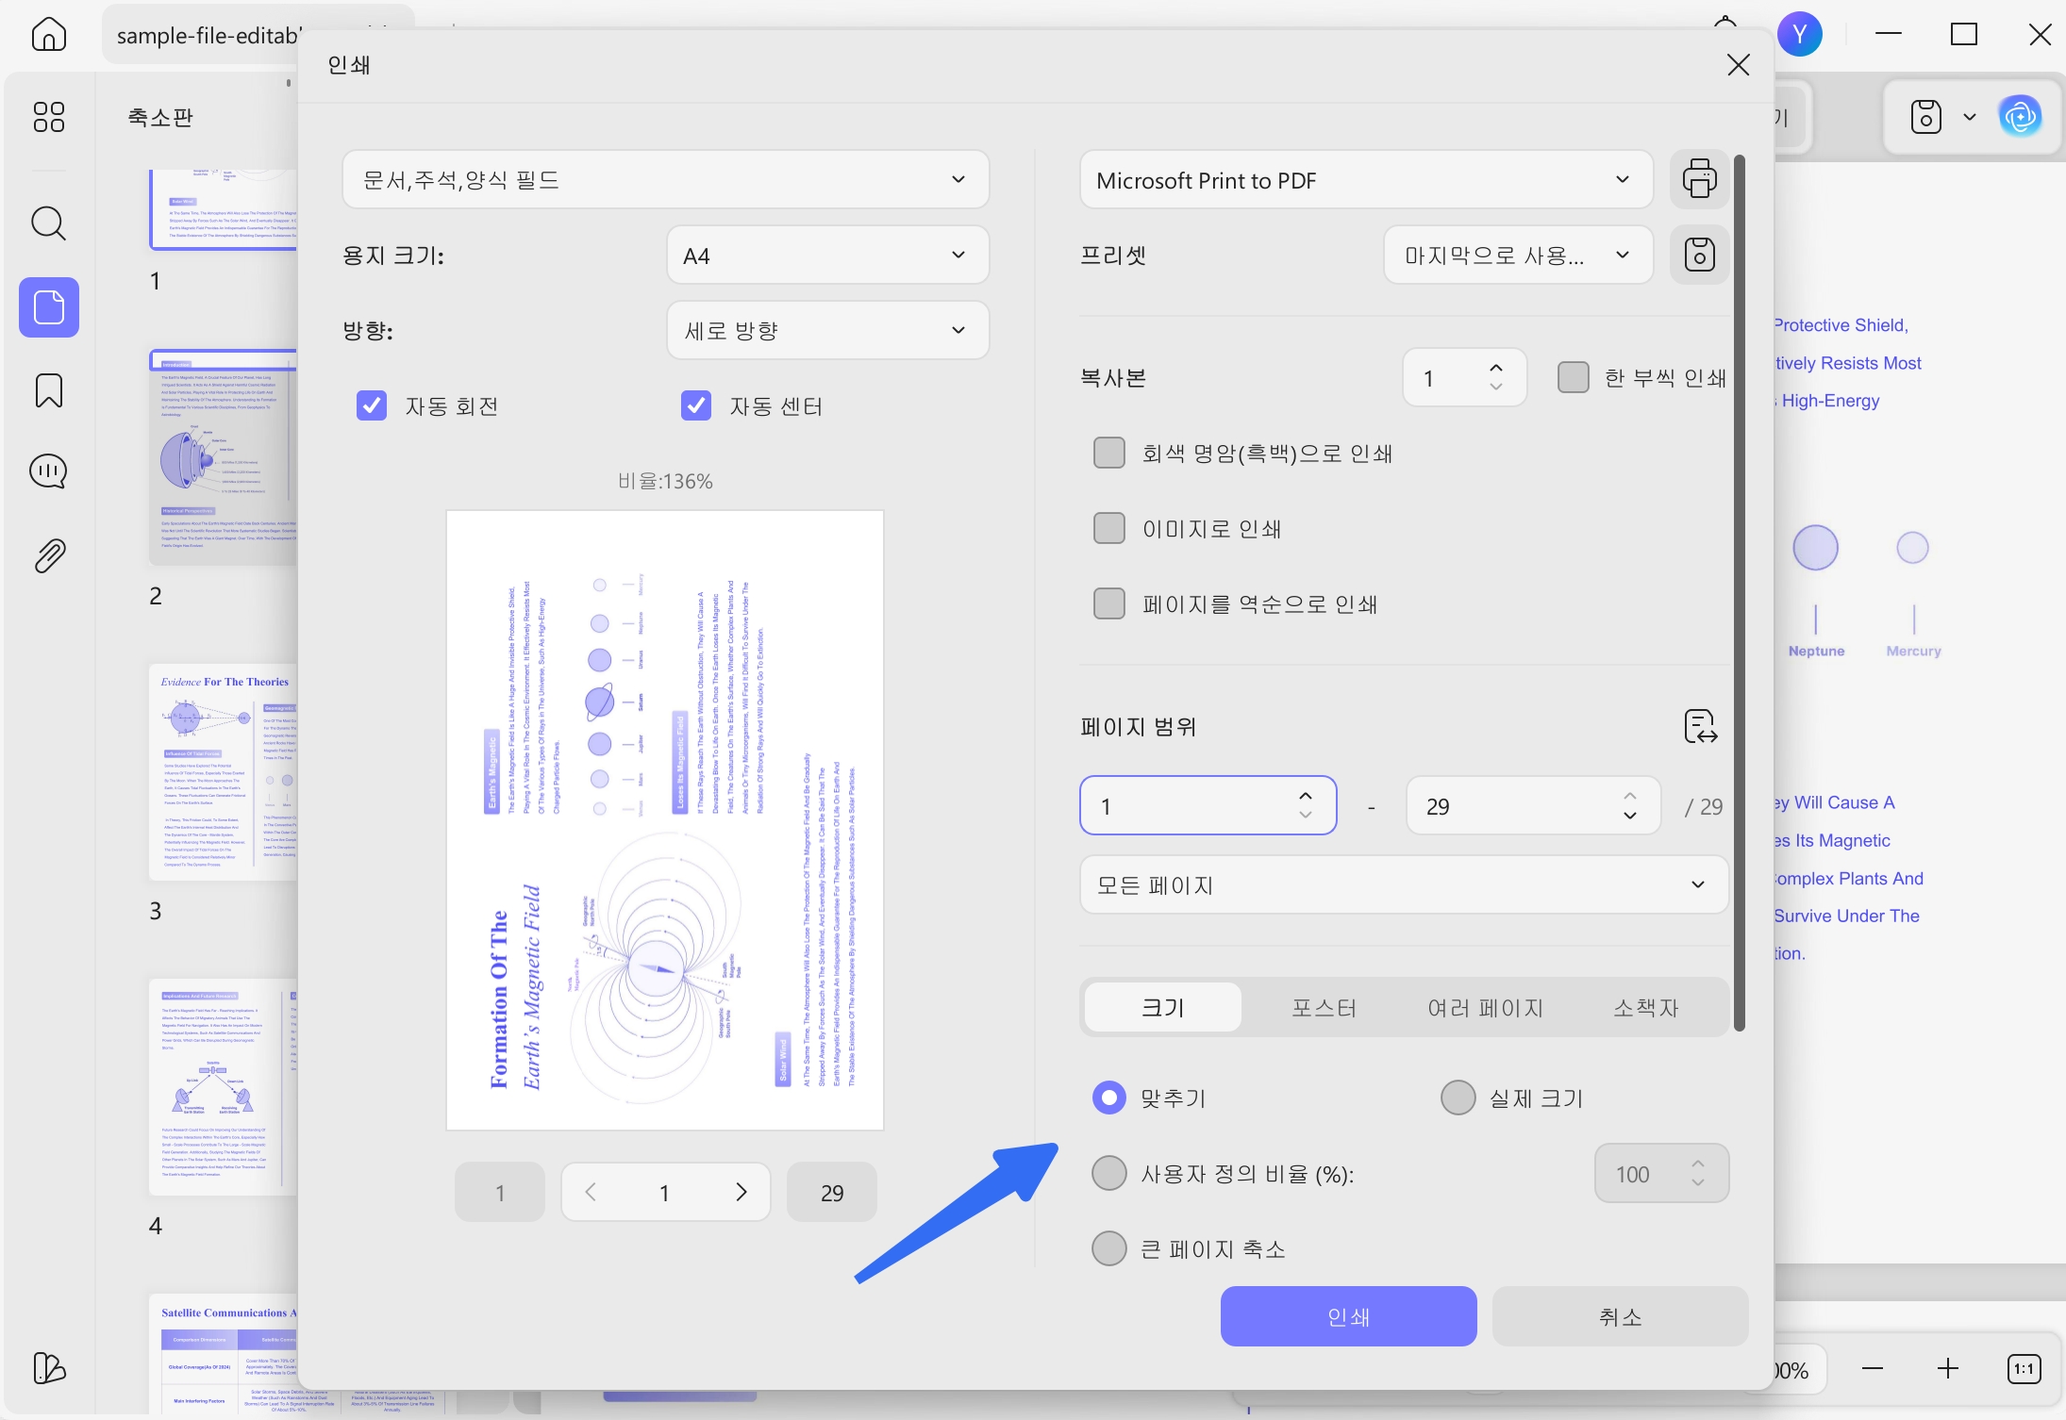Open the 모든 페이지 dropdown
The height and width of the screenshot is (1420, 2066).
1404,884
